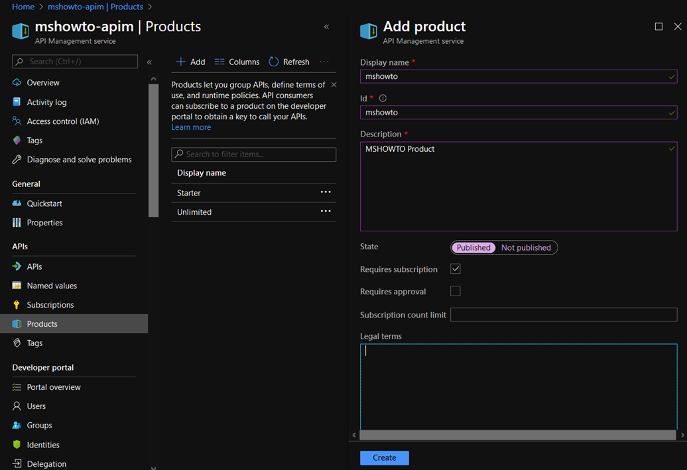Enable the Requires approval checkbox
This screenshot has height=470, width=687.
coord(456,291)
